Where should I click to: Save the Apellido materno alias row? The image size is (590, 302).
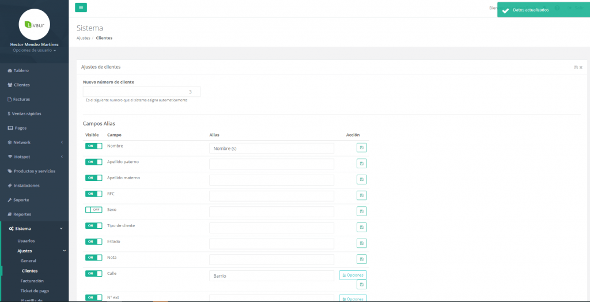coord(362,180)
